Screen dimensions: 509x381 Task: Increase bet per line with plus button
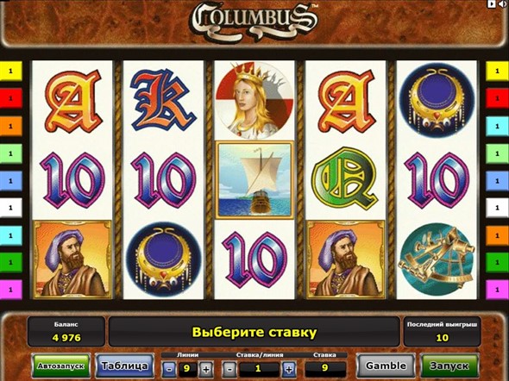point(289,369)
